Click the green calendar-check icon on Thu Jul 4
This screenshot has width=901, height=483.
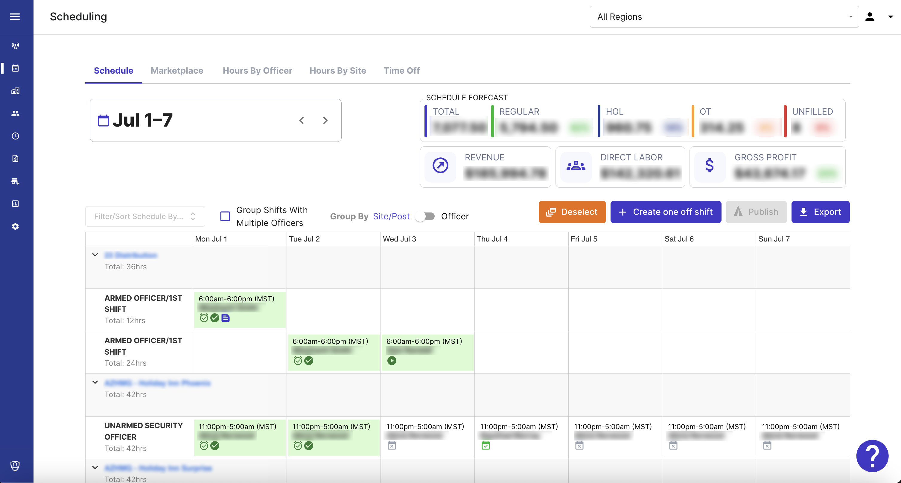[485, 446]
